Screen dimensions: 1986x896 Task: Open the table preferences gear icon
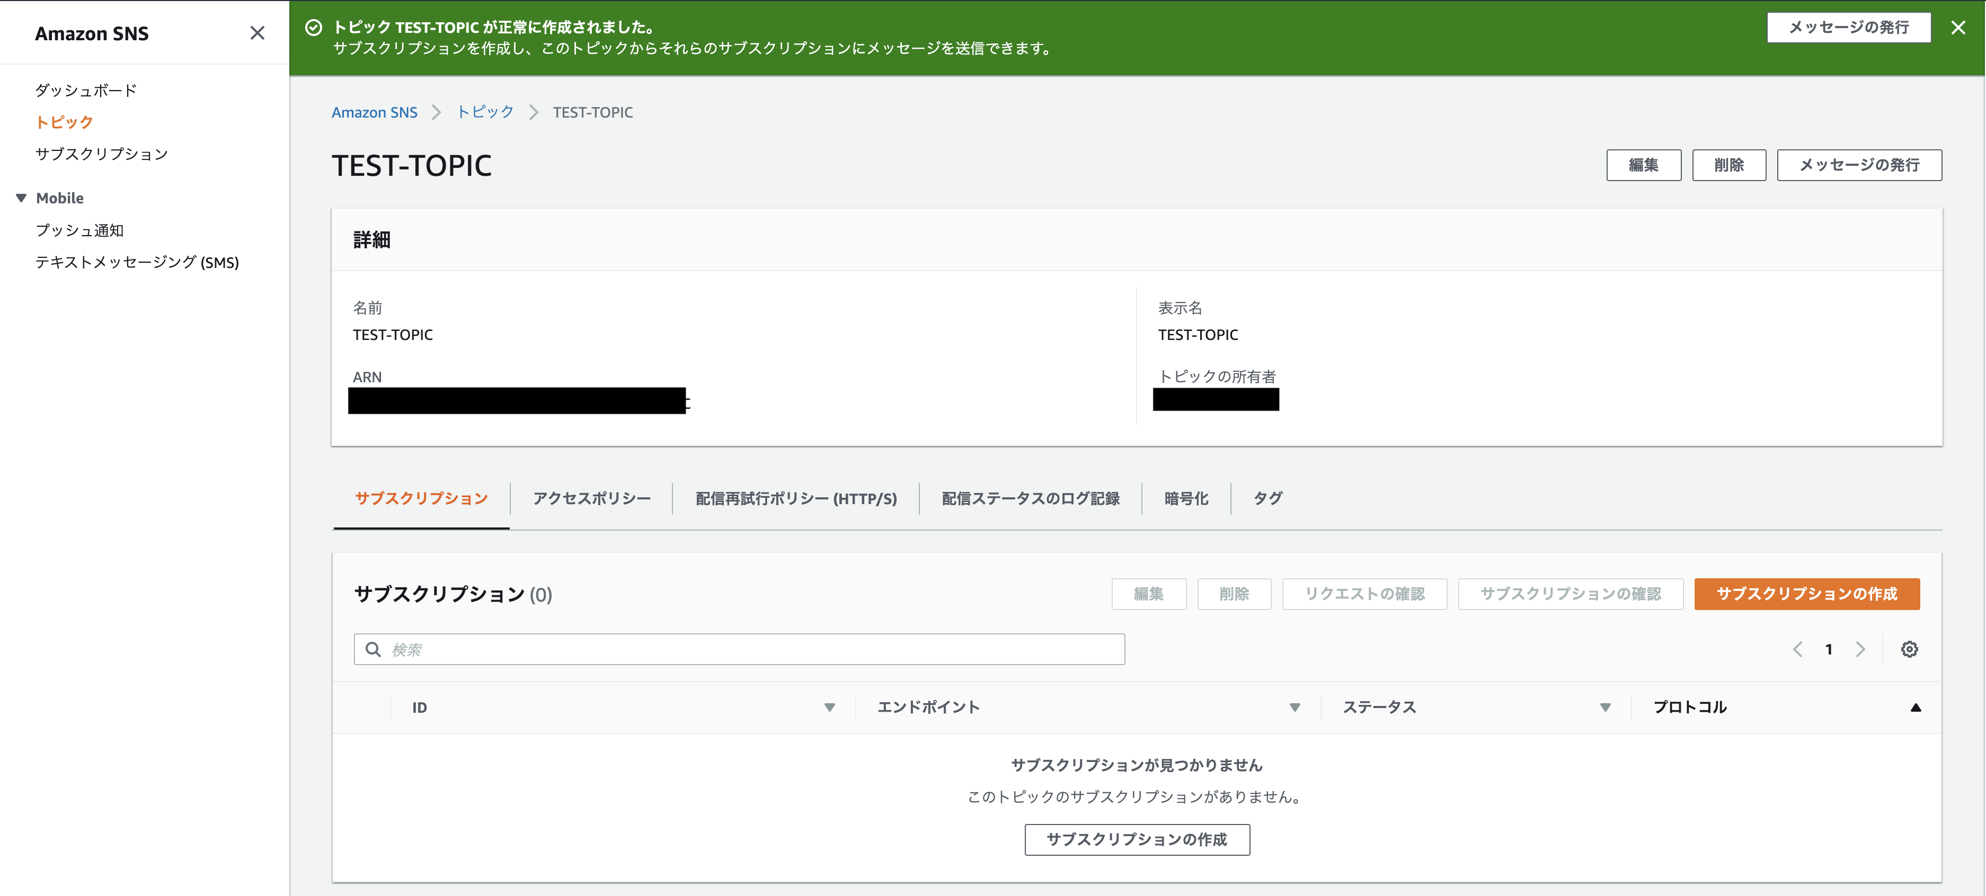click(x=1909, y=649)
